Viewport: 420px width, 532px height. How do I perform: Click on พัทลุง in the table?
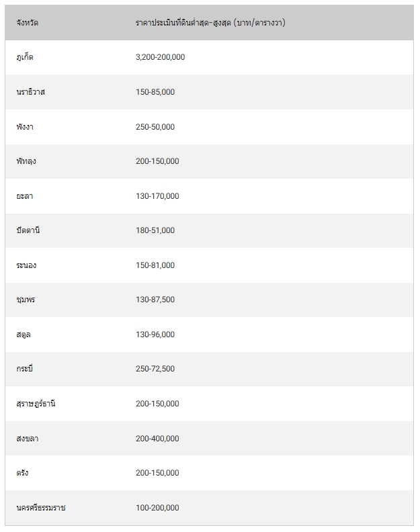[26, 161]
